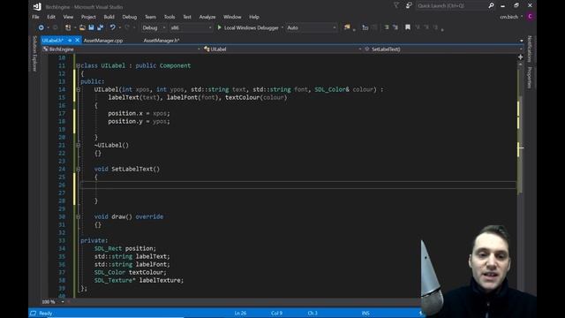Switch to the AssetManager.h tab

click(x=162, y=41)
